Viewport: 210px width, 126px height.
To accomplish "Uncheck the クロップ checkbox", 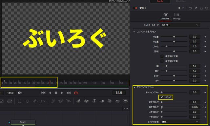I will click(x=162, y=97).
